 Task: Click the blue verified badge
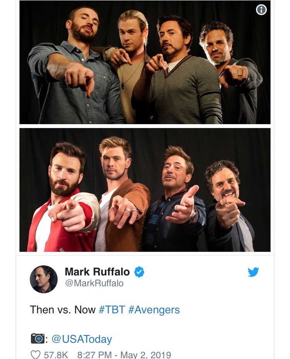139,272
